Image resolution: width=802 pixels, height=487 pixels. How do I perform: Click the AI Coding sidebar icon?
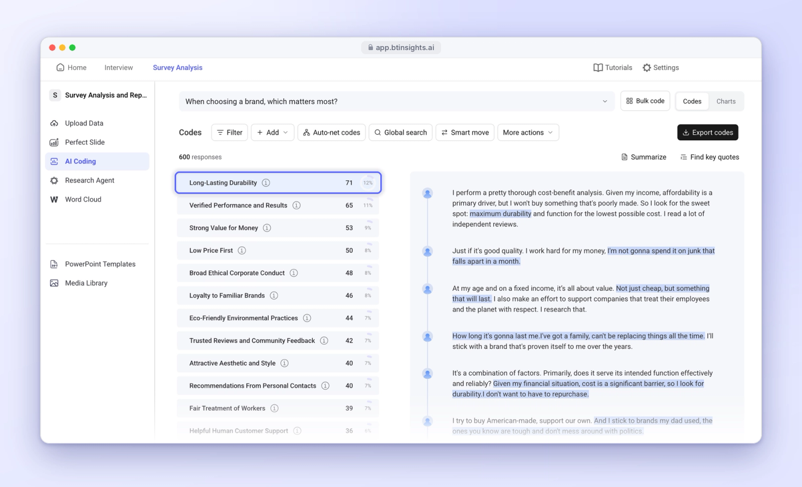click(54, 161)
